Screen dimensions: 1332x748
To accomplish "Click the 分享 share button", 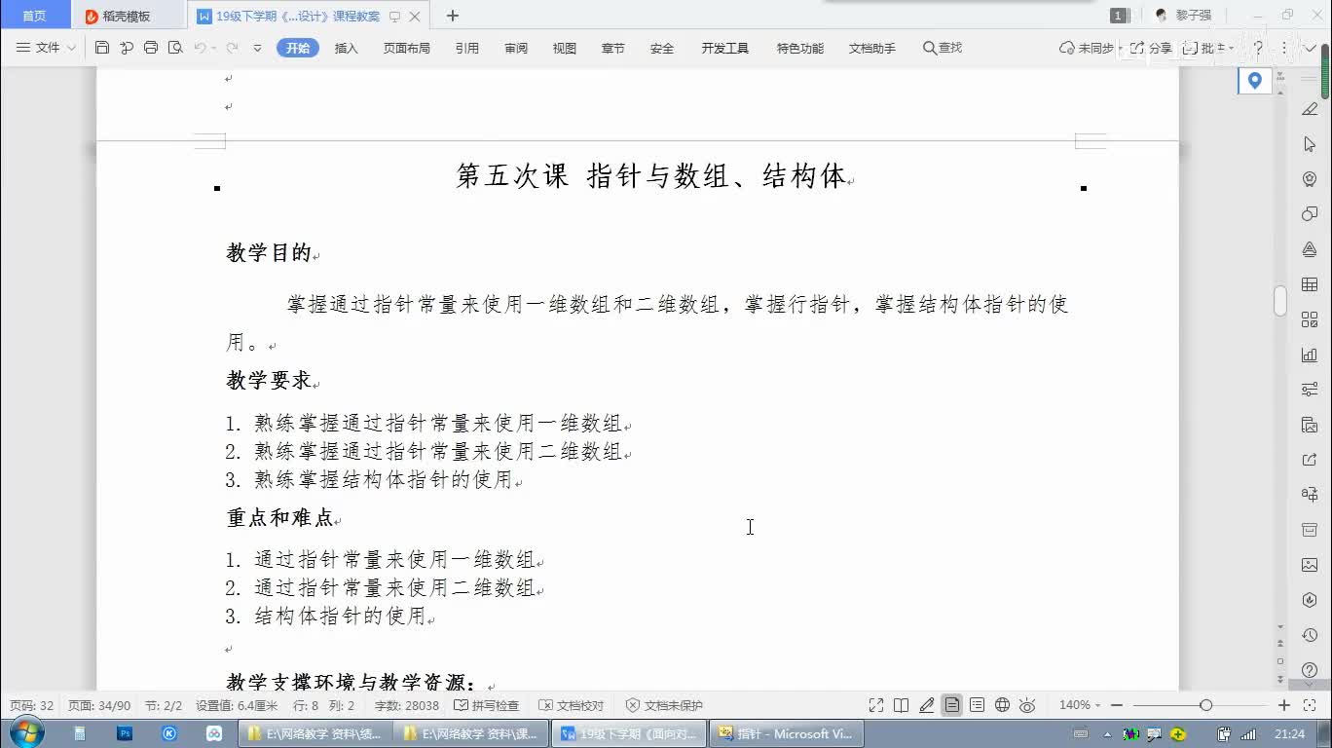I will (1151, 48).
